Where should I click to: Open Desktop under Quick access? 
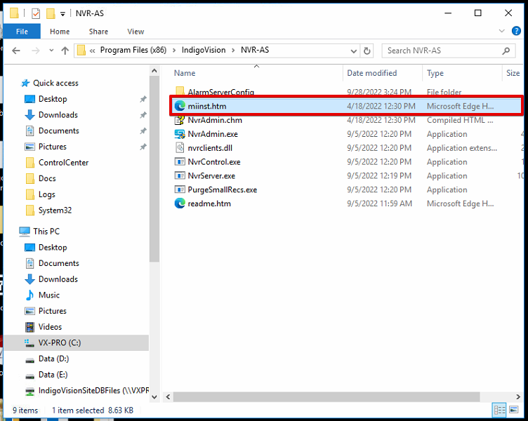pyautogui.click(x=53, y=99)
